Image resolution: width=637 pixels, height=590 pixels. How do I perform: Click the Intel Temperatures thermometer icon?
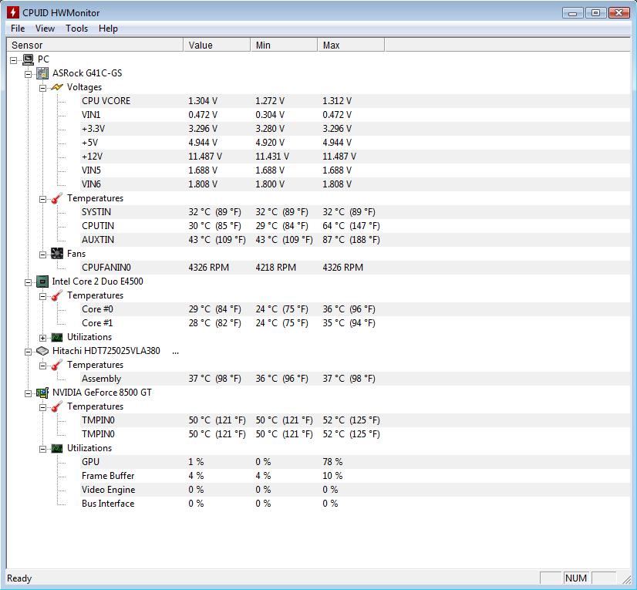tap(57, 295)
